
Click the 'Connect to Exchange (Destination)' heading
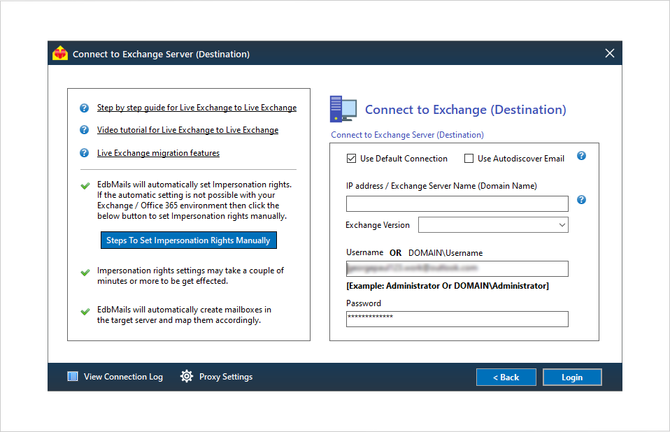click(465, 110)
